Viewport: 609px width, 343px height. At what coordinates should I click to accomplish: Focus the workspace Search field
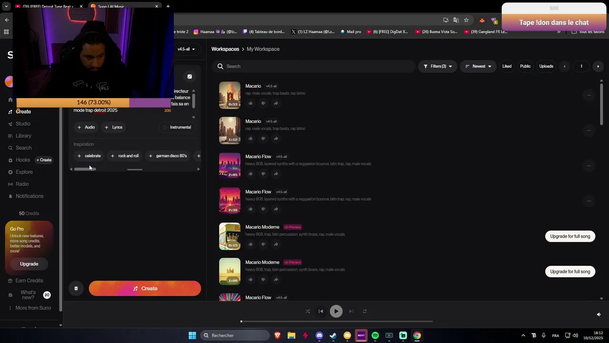click(x=314, y=66)
